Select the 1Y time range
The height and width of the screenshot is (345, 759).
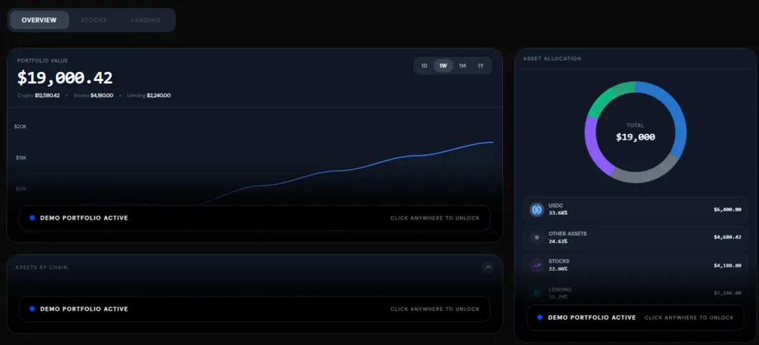point(480,66)
